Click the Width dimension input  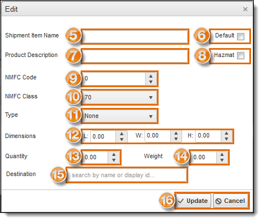(x=158, y=136)
